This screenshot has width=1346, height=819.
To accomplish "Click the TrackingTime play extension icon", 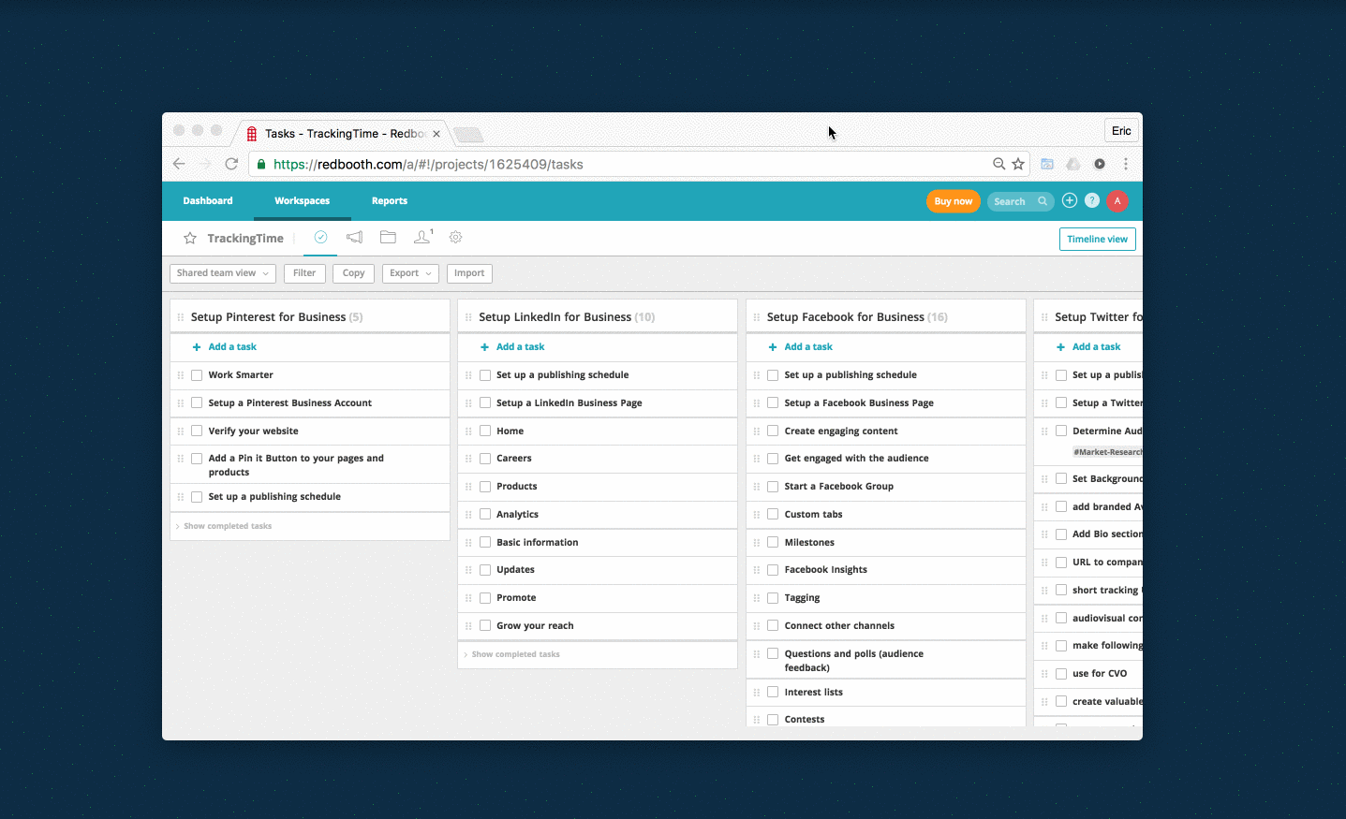I will [x=1100, y=164].
